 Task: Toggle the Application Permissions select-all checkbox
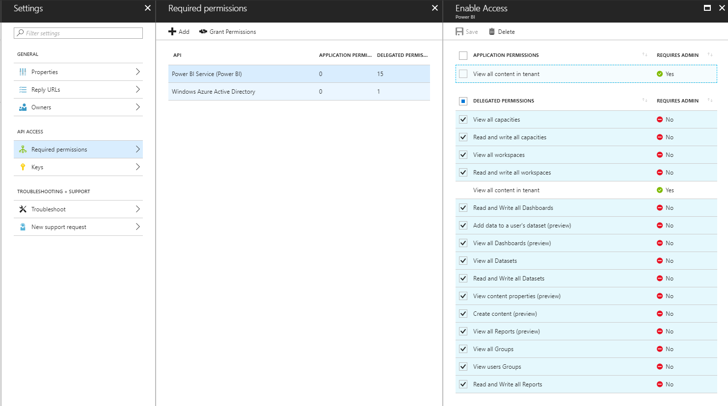pos(463,55)
